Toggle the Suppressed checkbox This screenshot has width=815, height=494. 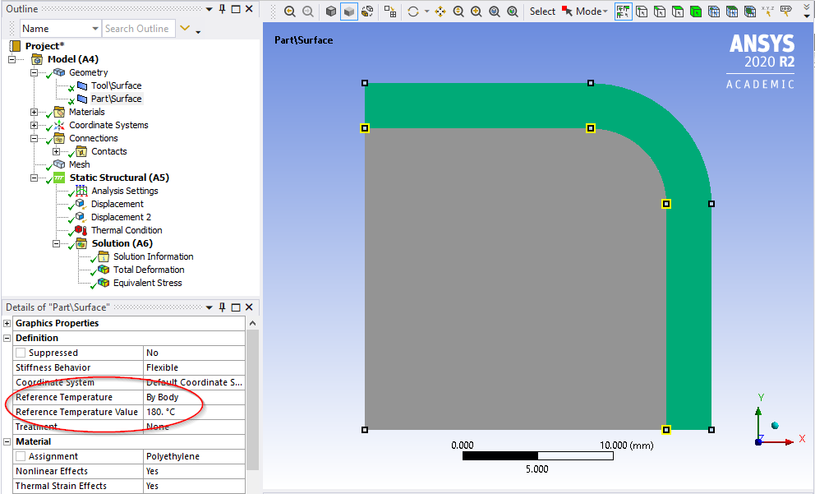click(21, 353)
